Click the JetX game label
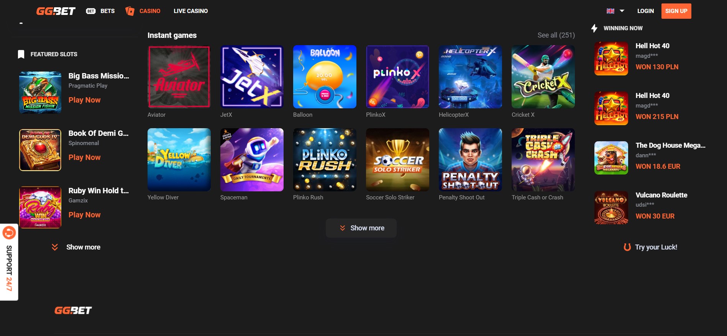The image size is (727, 336). pyautogui.click(x=226, y=115)
